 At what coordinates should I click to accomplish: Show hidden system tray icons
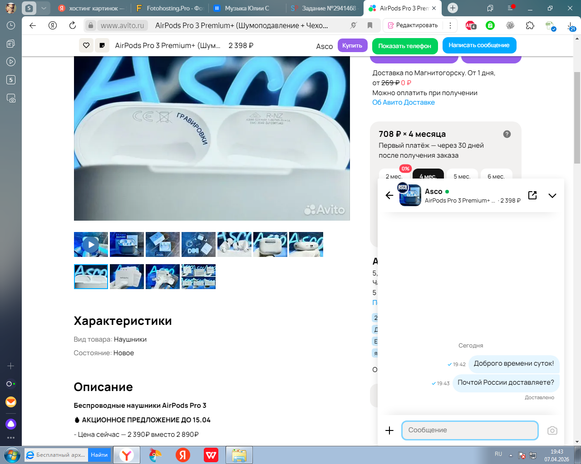[x=511, y=455]
